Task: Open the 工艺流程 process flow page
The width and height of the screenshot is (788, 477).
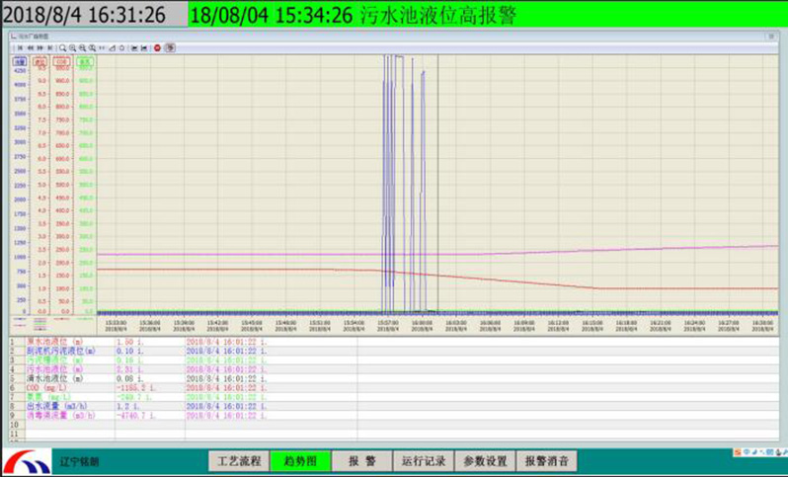Action: (237, 461)
